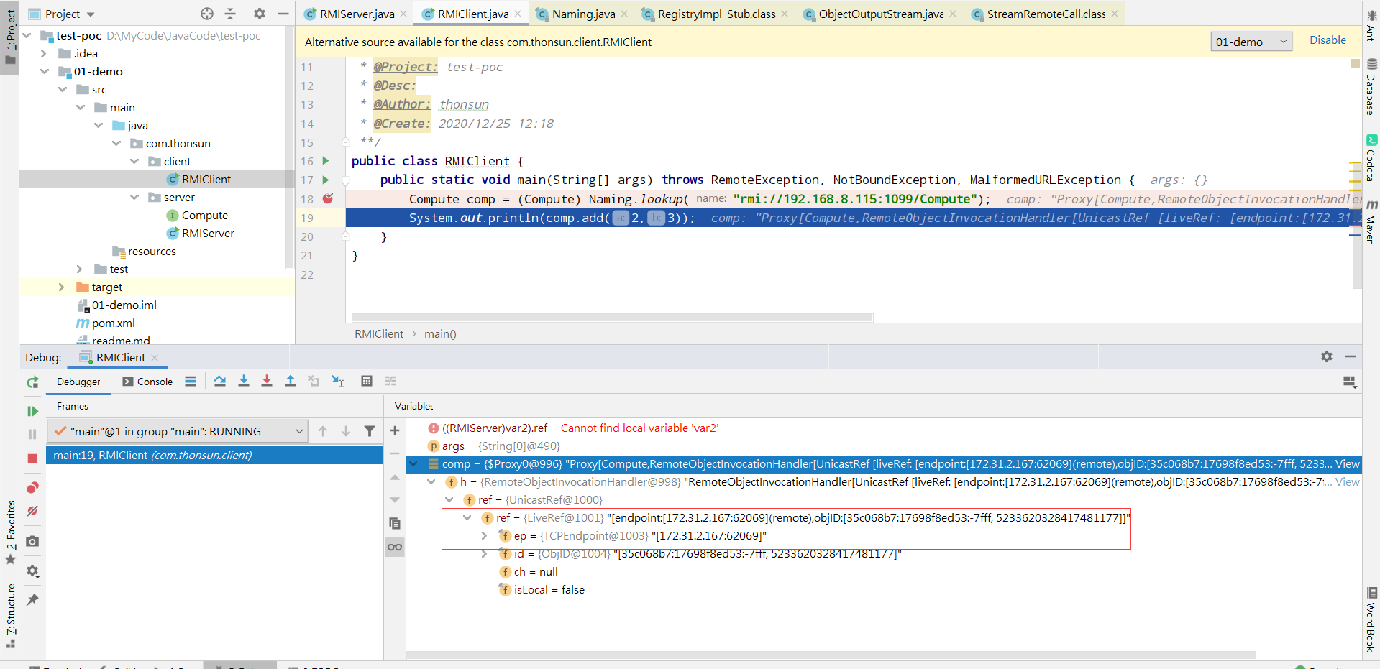Click the Step Over debug icon

click(x=220, y=381)
